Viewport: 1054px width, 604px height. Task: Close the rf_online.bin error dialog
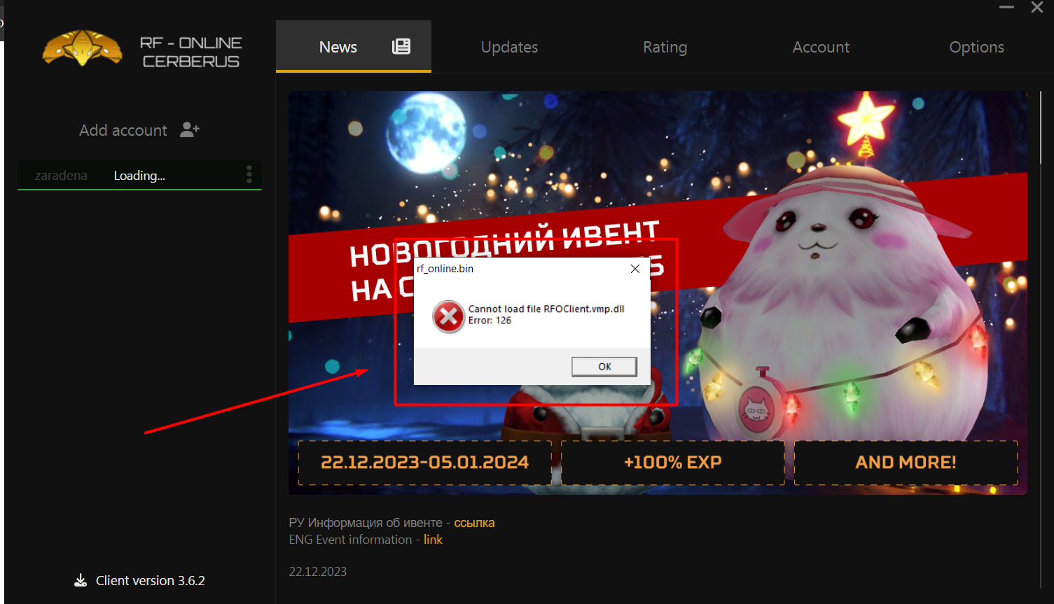click(635, 269)
